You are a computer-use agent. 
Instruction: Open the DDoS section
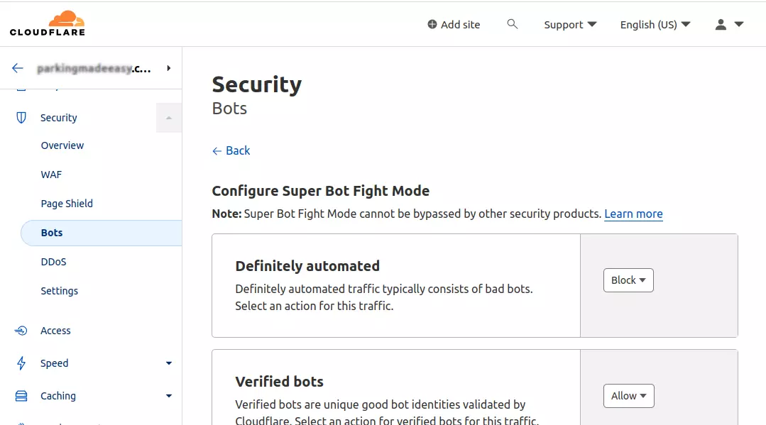[x=53, y=261]
